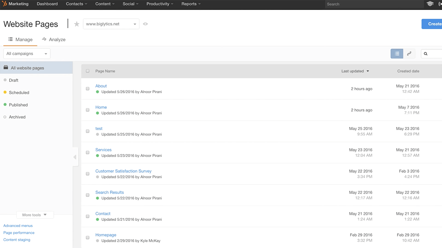The width and height of the screenshot is (442, 248).
Task: Click the Analyze tab pulse icon
Action: (x=44, y=39)
